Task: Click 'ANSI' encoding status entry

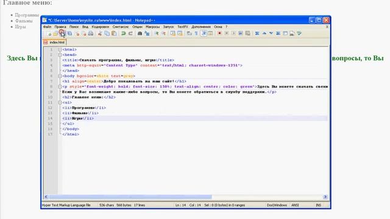Action: 295,205
